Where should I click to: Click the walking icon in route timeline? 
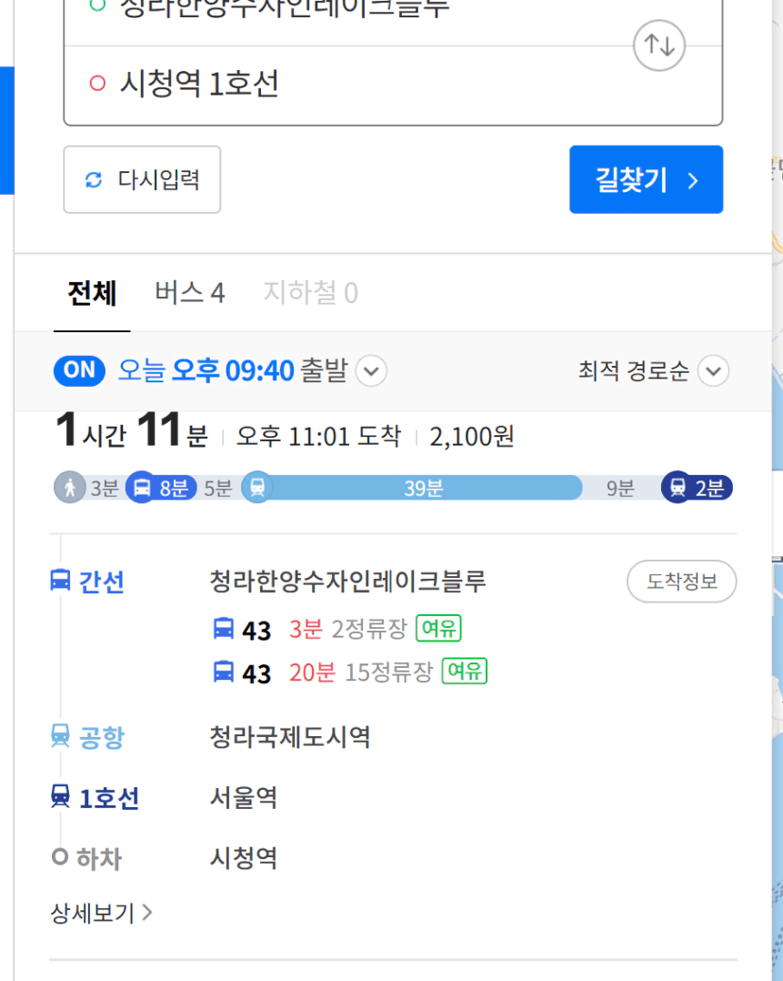70,488
